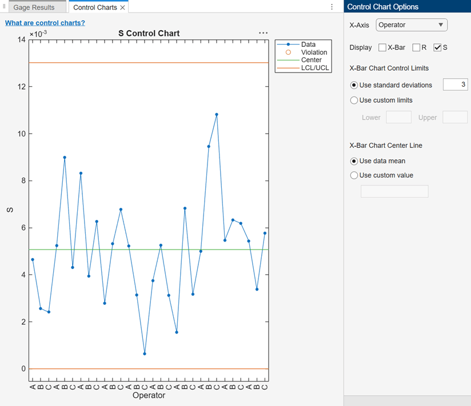Screen dimensions: 471x406
Task: Click the lowest data point on chart
Action: tap(145, 354)
